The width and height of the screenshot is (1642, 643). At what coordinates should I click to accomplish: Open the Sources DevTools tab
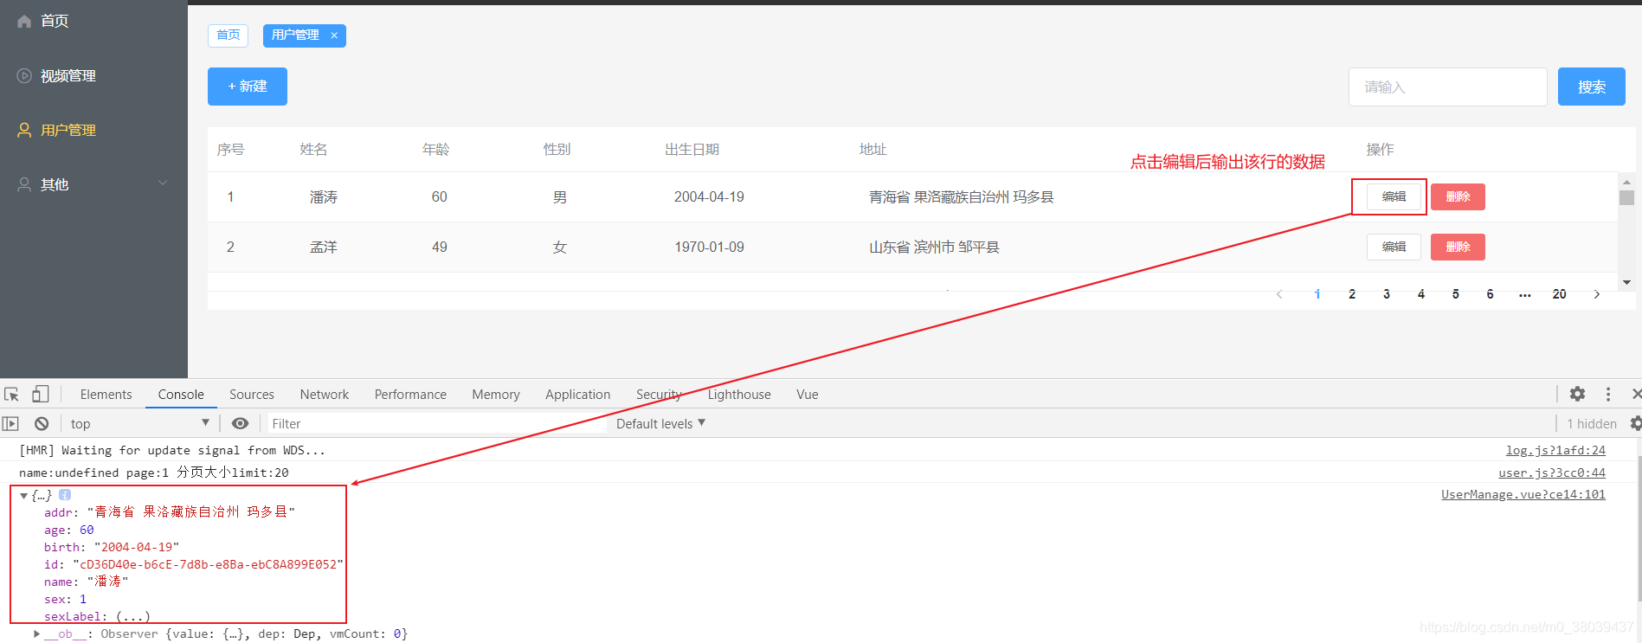252,395
